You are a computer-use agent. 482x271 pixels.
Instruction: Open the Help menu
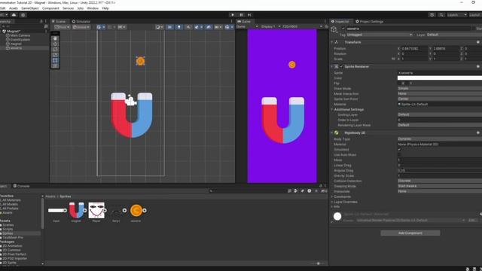pyautogui.click(x=105, y=8)
